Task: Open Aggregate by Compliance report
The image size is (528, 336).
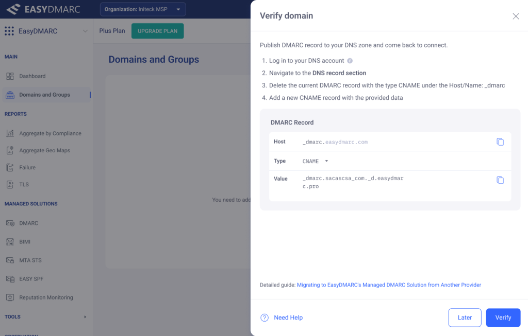Action: pos(50,133)
